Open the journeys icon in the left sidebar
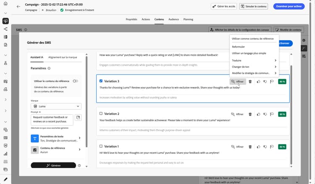The height and width of the screenshot is (184, 315). (5, 29)
